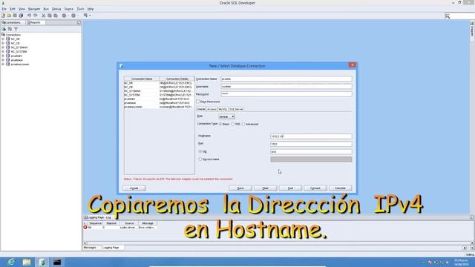Click the Paste toolbar icon
475x267 pixels.
point(56,16)
